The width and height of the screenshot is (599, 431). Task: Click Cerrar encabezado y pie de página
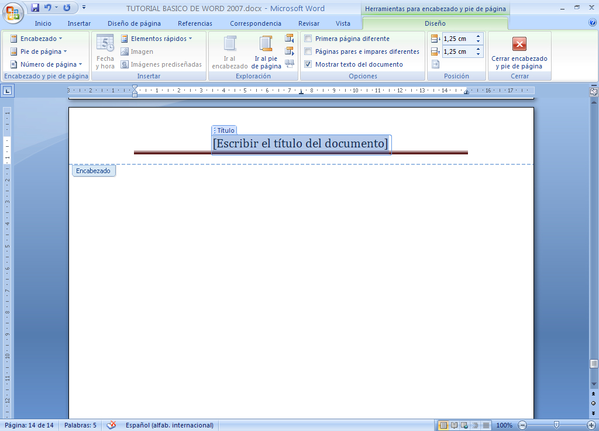(x=519, y=56)
